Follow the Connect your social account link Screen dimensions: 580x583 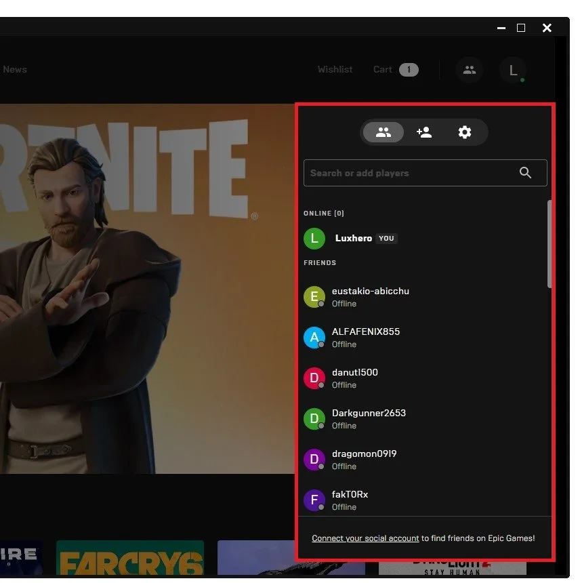365,538
